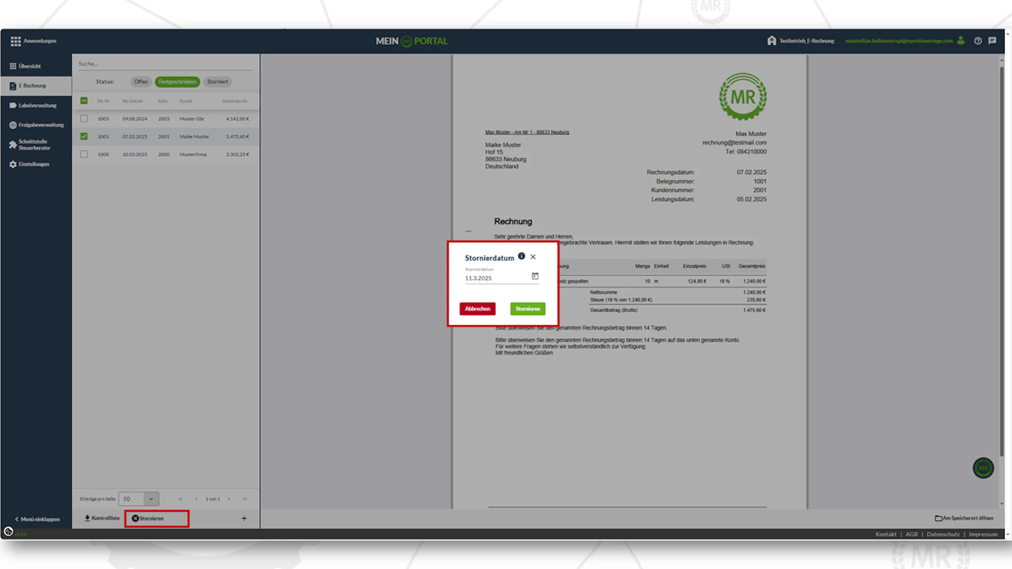
Task: Click the red Abbrechen button
Action: click(478, 309)
